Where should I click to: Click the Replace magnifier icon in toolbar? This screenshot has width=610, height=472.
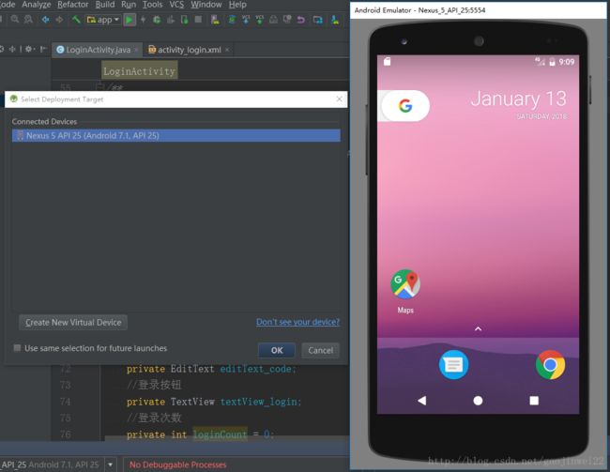(28, 19)
